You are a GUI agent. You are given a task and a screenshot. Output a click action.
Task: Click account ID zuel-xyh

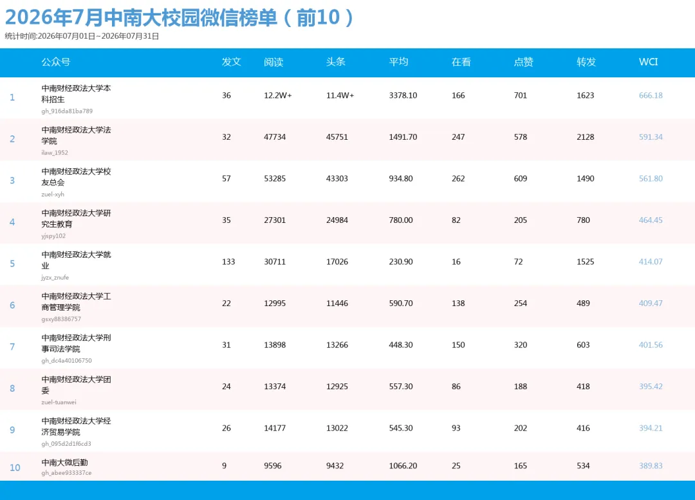pos(53,195)
